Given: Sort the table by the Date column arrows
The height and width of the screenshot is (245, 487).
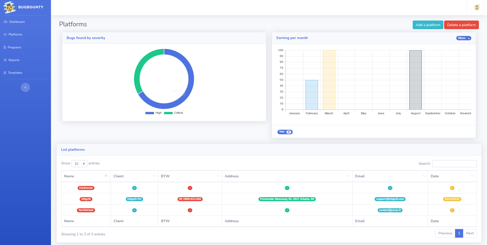Looking at the screenshot, I should pyautogui.click(x=473, y=176).
